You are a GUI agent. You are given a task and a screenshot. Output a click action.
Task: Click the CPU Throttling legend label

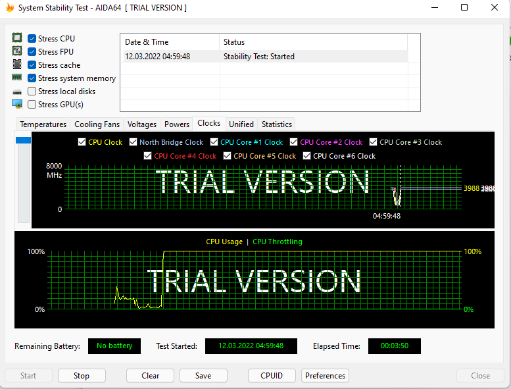[278, 242]
